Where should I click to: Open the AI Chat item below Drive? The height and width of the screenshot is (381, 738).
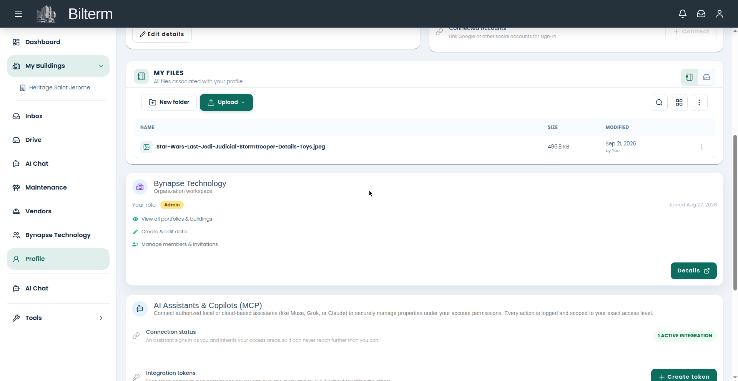pyautogui.click(x=58, y=164)
